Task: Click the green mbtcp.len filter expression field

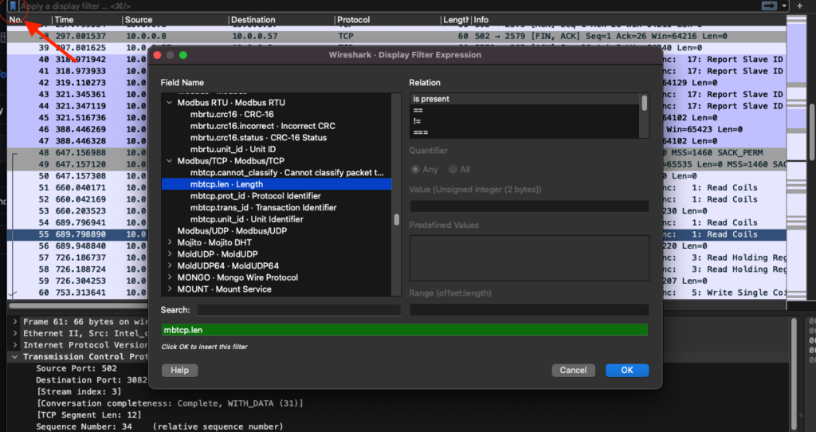Action: pos(404,330)
